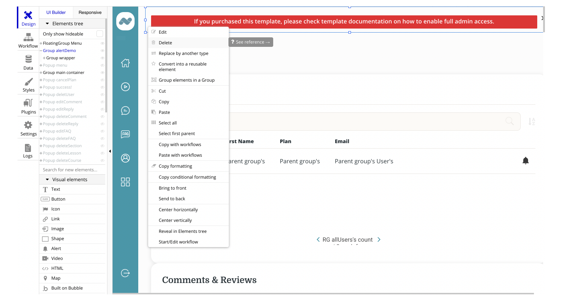The height and width of the screenshot is (298, 564).
Task: Add a Video visual element
Action: click(72, 258)
